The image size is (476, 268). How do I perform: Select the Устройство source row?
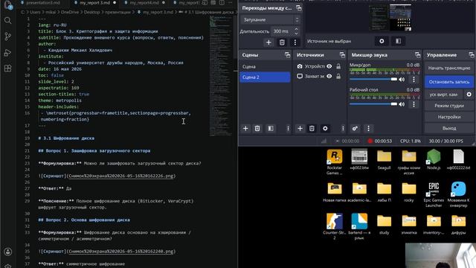tap(319, 66)
